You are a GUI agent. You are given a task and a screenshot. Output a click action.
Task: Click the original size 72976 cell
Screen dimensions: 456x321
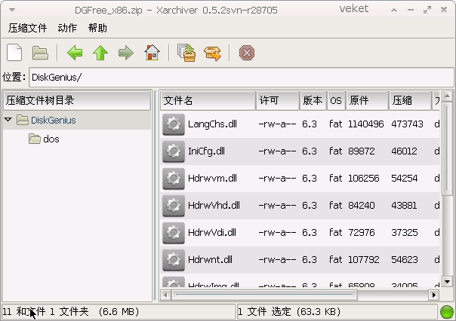[x=362, y=233]
